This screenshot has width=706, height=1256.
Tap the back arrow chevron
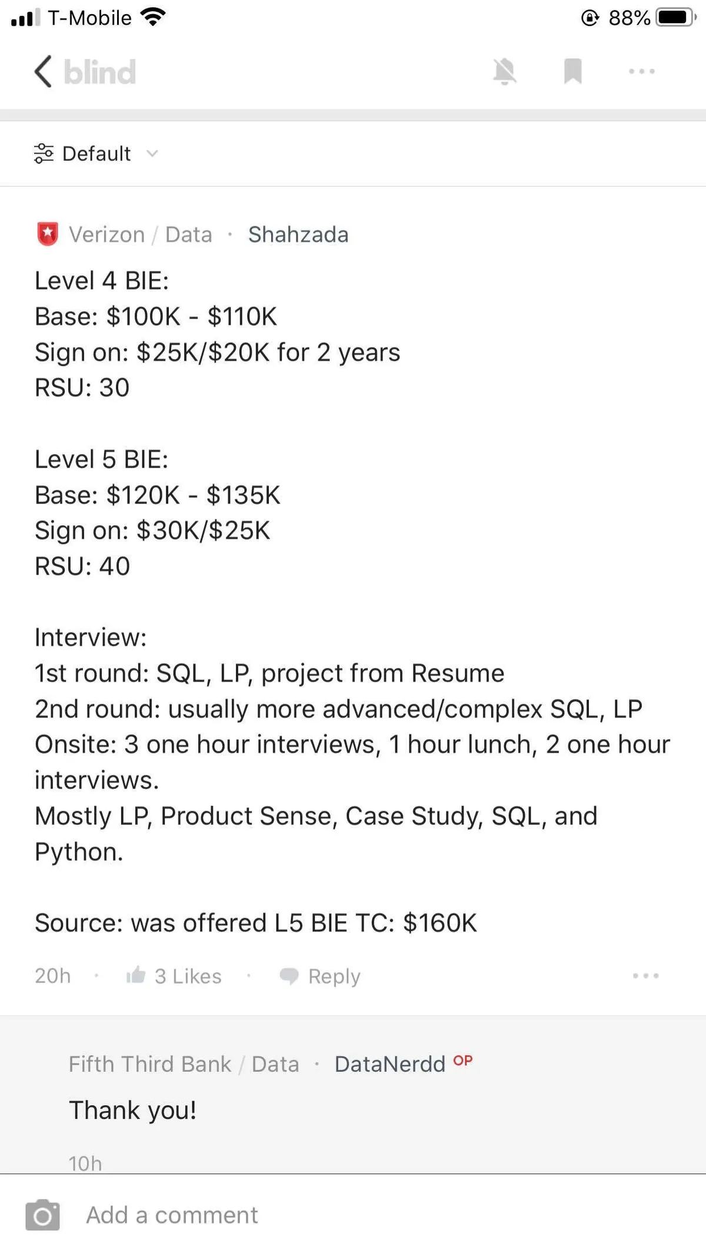coord(43,72)
